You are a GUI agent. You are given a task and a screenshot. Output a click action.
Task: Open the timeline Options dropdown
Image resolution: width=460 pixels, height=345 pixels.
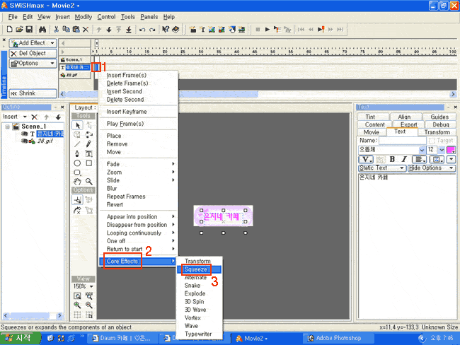pos(33,64)
